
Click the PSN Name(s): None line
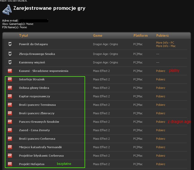(14, 27)
